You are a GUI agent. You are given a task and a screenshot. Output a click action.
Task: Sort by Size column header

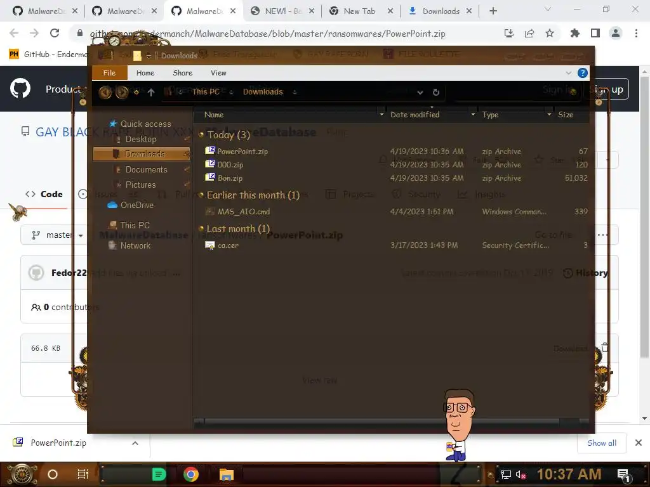pos(566,115)
